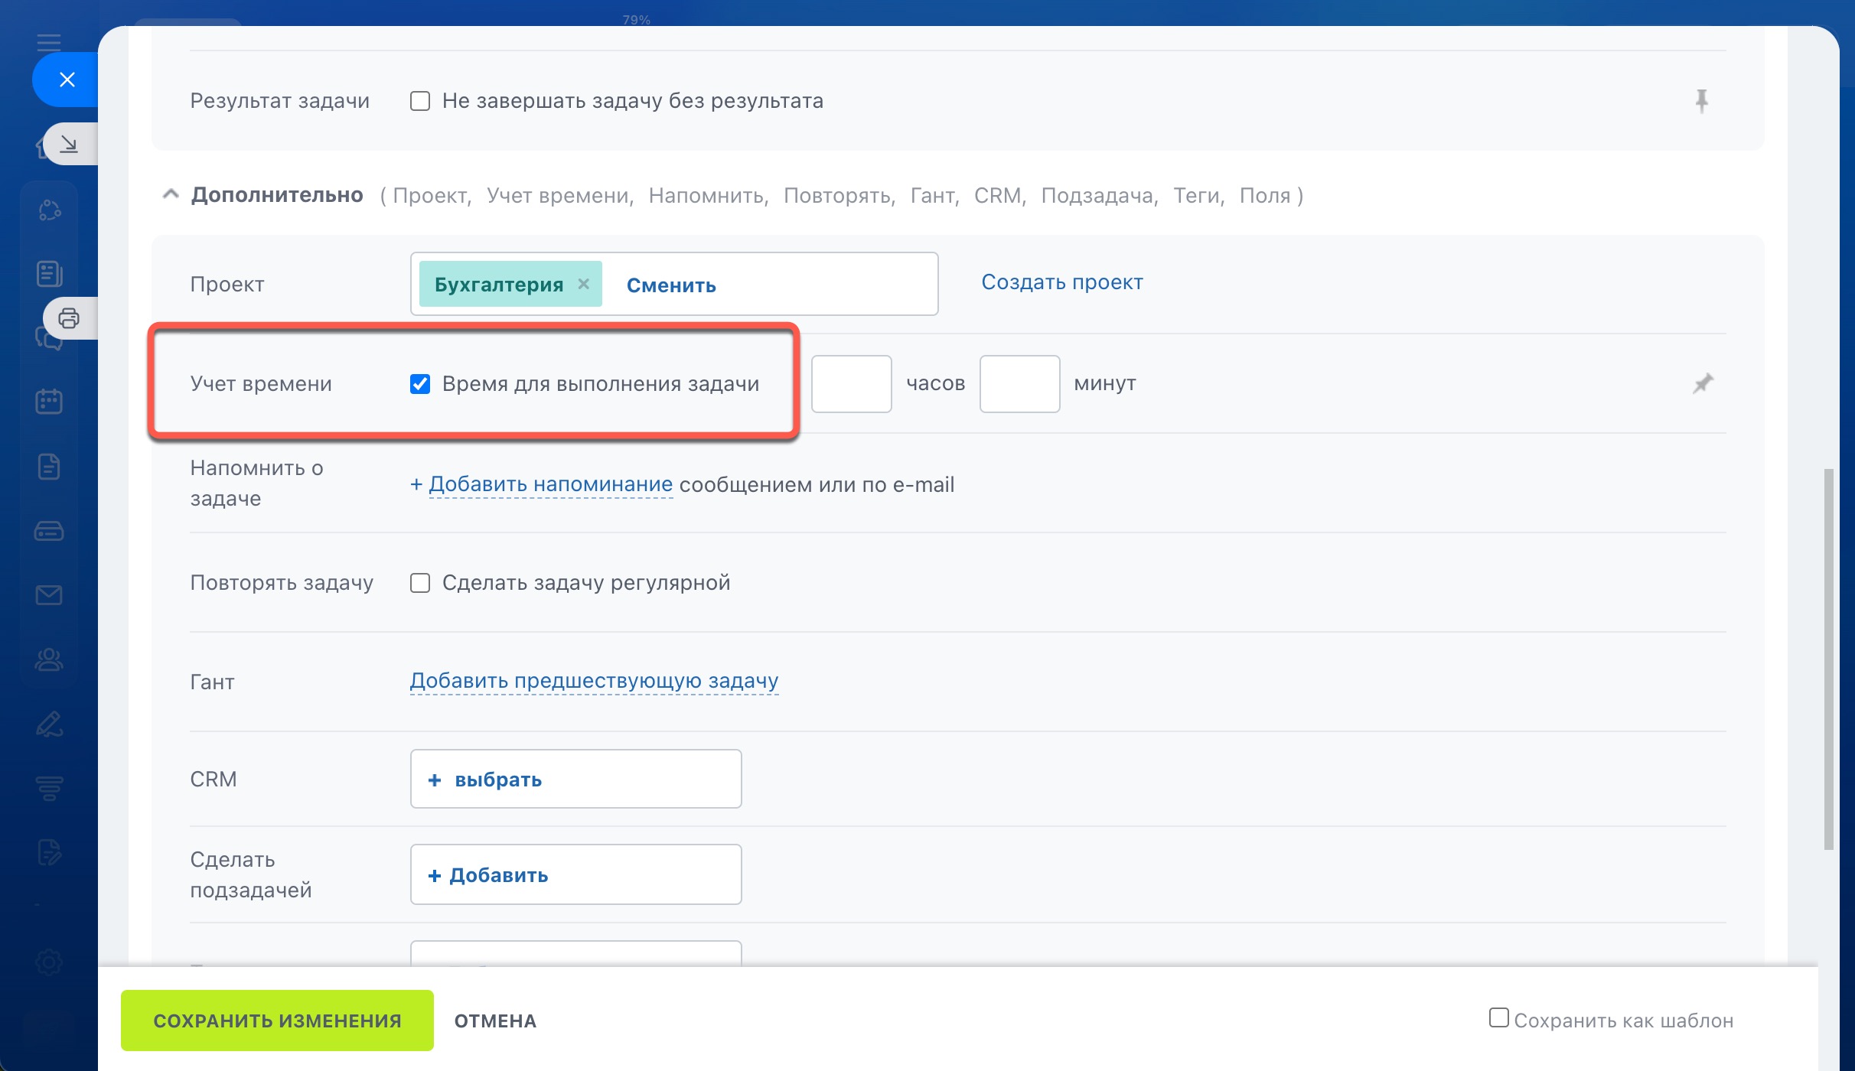Screen dimensions: 1855x1071
Task: Jump to Проект in the Дополнительно header
Action: pyautogui.click(x=432, y=196)
